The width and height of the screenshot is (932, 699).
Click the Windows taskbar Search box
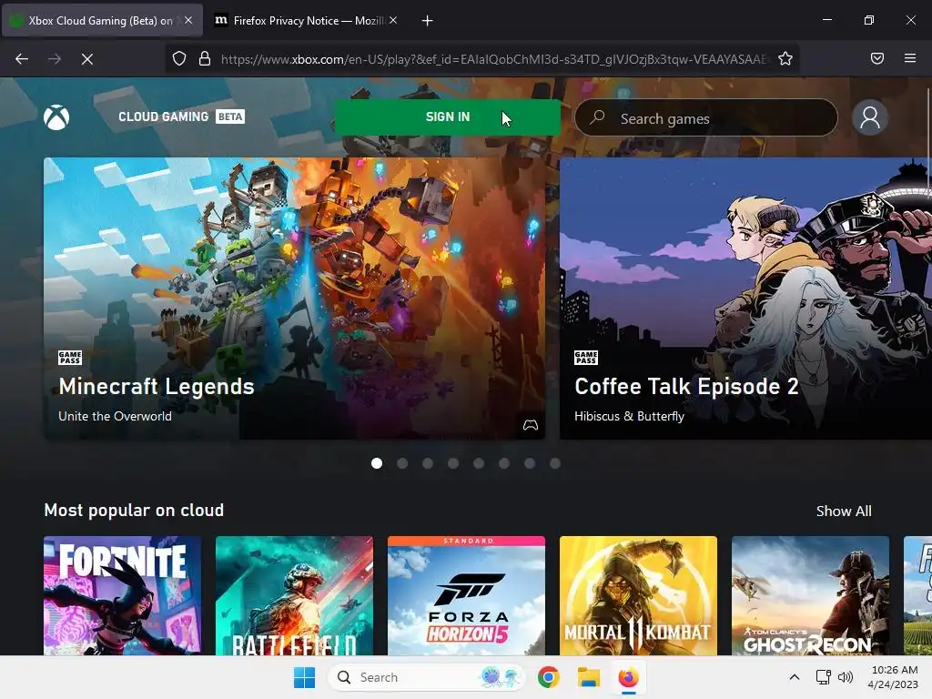coord(426,677)
